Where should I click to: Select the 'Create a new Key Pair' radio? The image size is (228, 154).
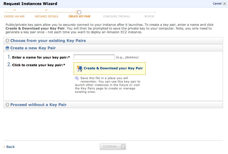(7, 48)
